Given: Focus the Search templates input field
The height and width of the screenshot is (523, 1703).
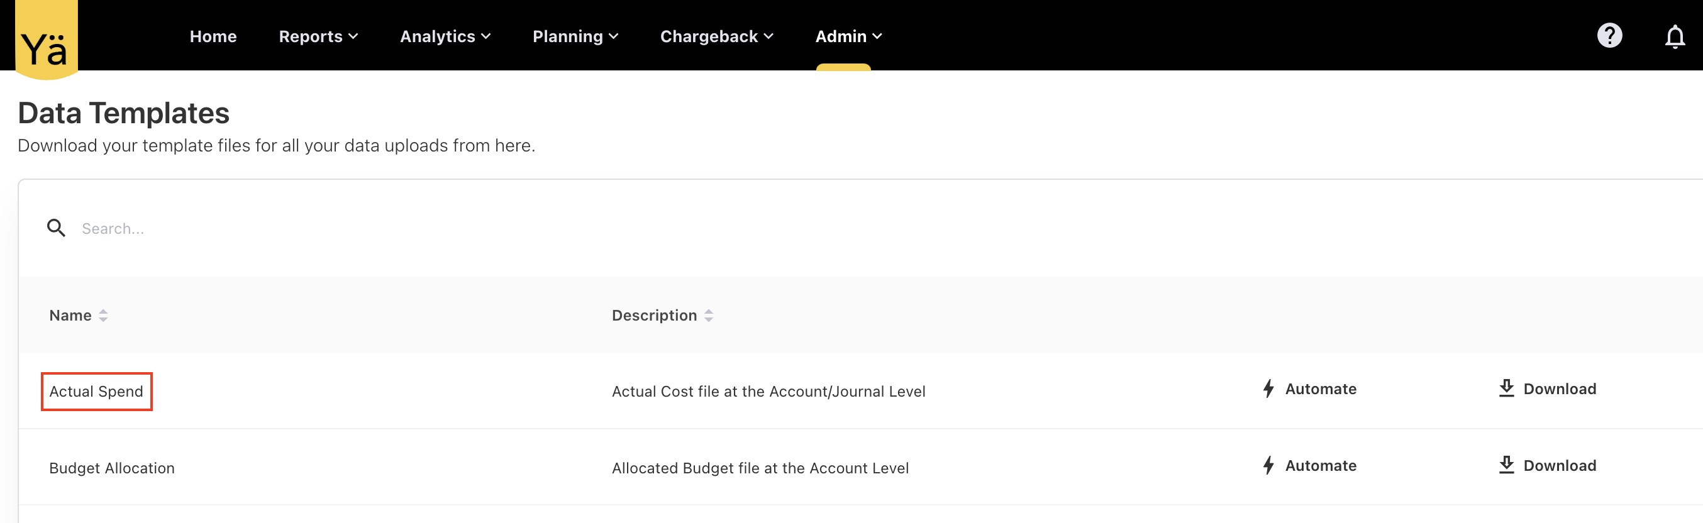Looking at the screenshot, I should 397,229.
